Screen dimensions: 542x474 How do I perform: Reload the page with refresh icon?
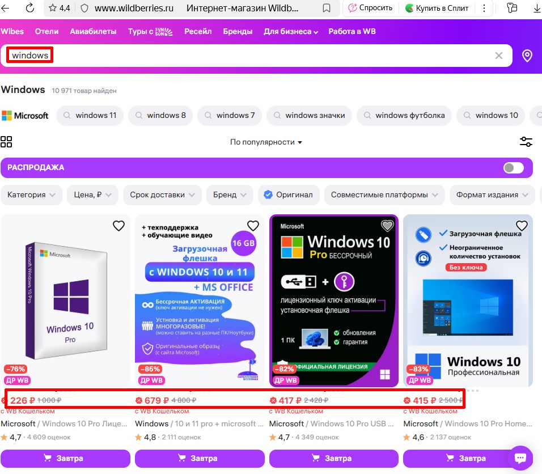coord(30,8)
